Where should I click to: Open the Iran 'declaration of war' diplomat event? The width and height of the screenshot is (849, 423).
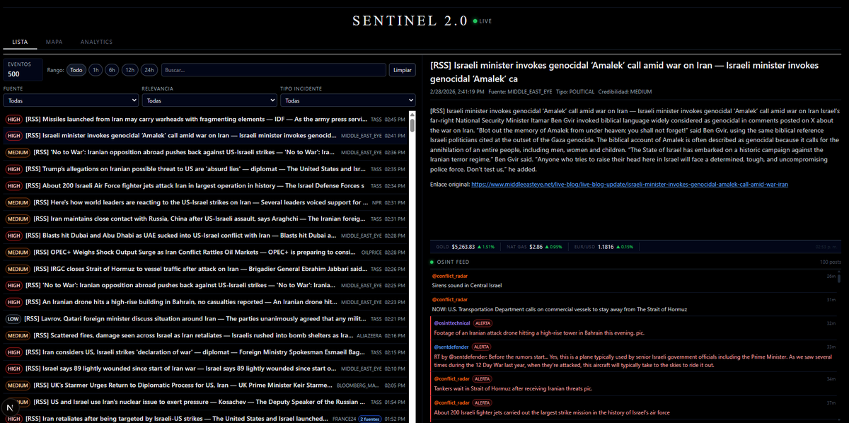(x=206, y=352)
